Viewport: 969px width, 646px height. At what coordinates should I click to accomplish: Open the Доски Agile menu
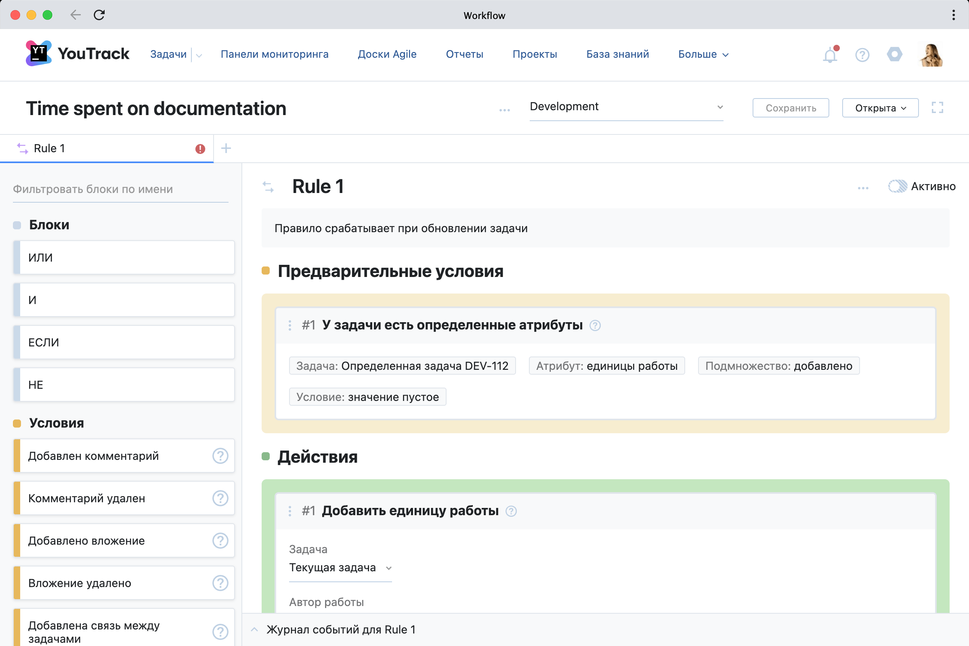(x=387, y=55)
